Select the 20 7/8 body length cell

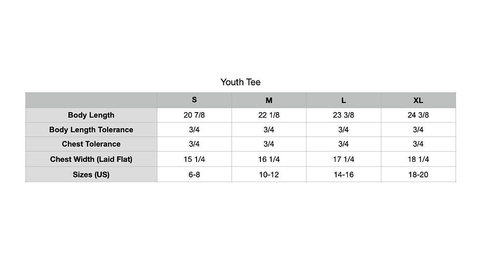coord(194,115)
